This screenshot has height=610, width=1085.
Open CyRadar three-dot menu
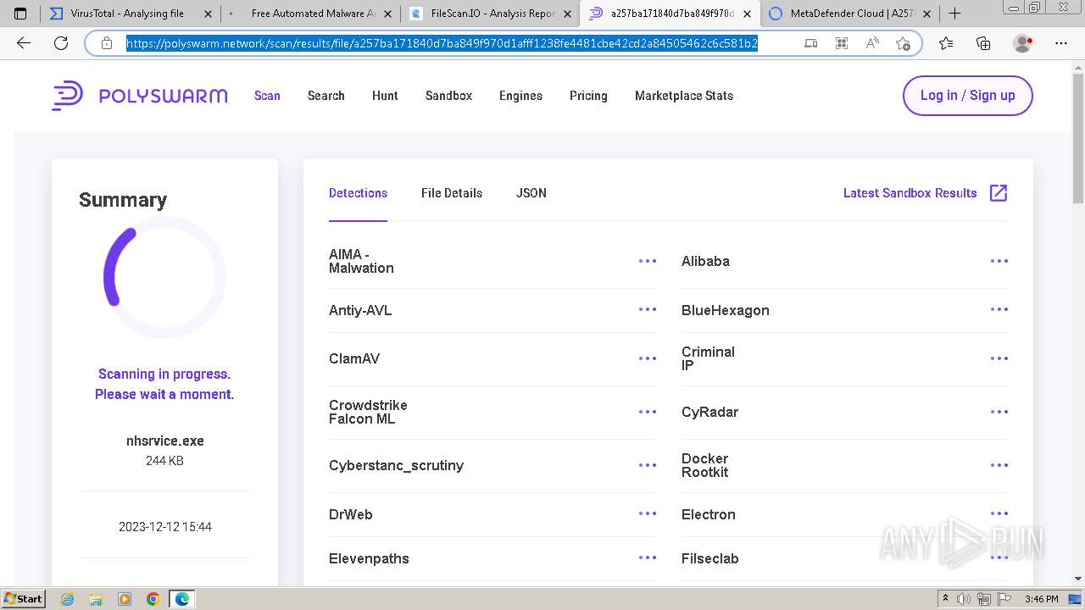(x=999, y=412)
